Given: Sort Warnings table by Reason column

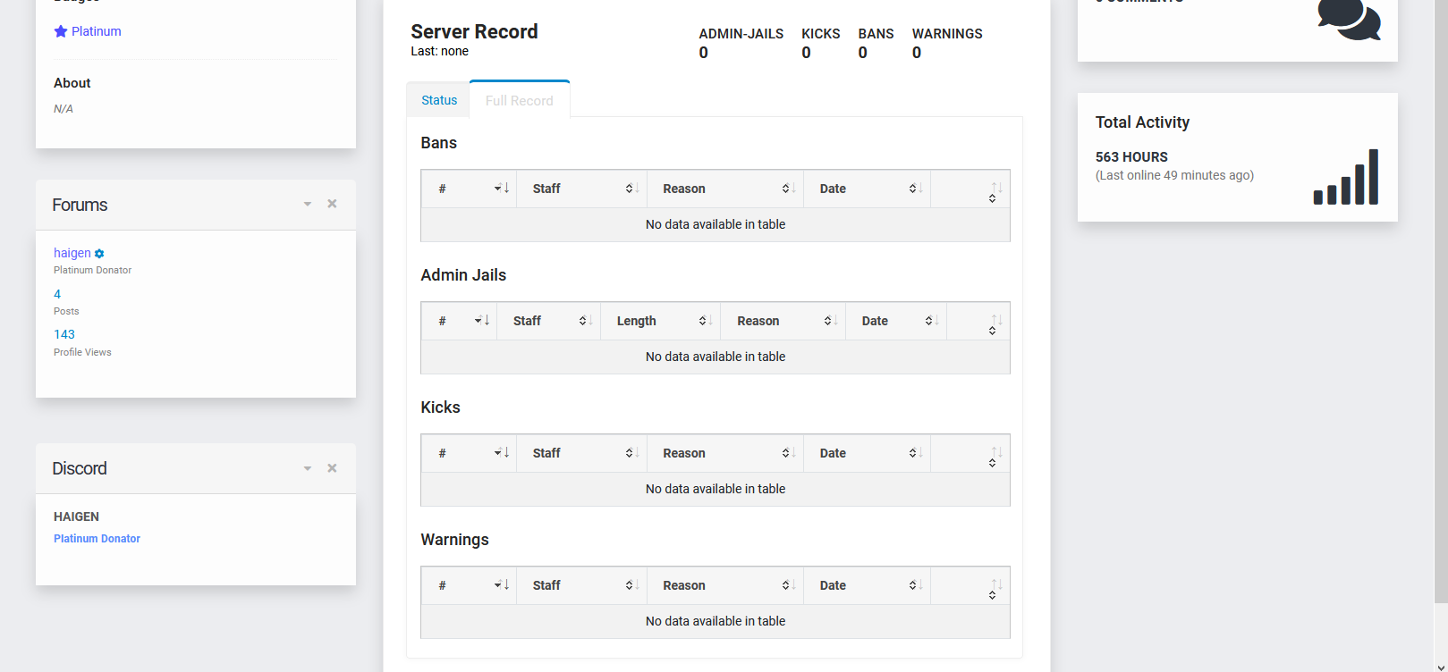Looking at the screenshot, I should (x=725, y=585).
